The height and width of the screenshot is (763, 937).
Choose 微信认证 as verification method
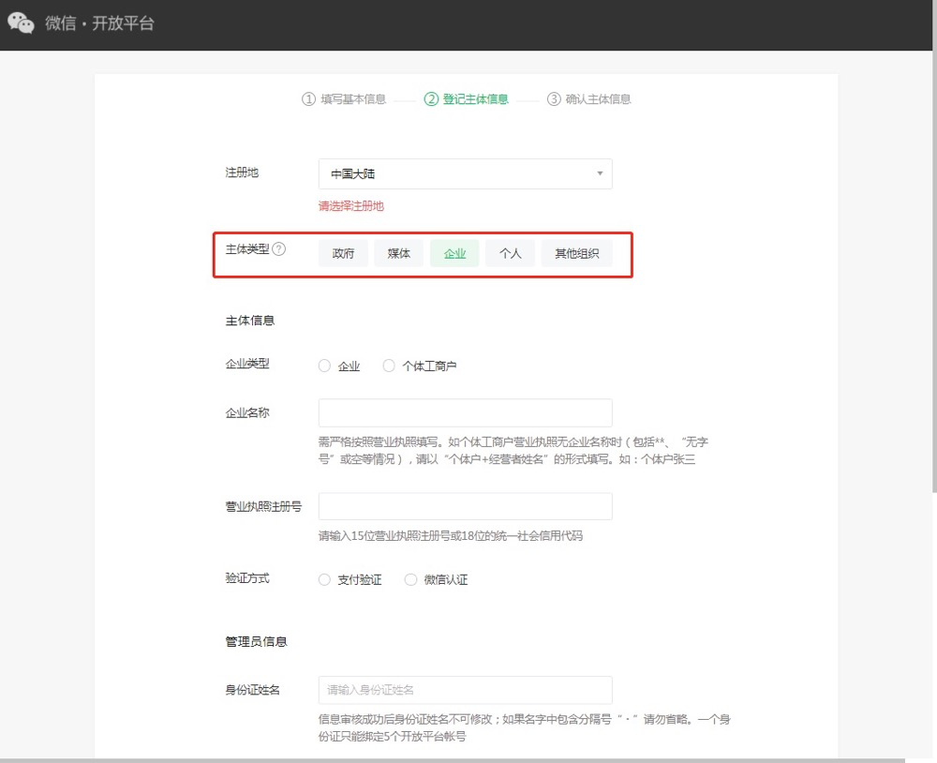(x=410, y=579)
